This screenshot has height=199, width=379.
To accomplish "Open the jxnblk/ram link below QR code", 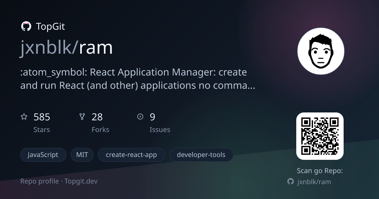I will point(314,182).
